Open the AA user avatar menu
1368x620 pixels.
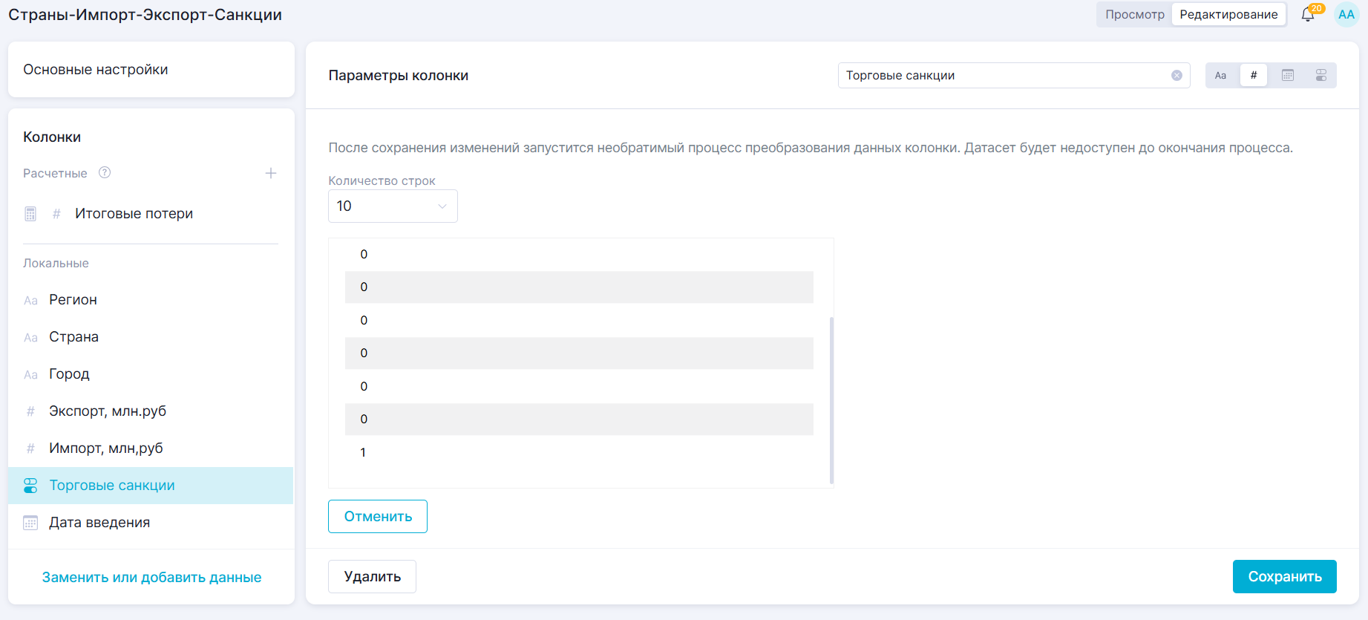(1346, 15)
